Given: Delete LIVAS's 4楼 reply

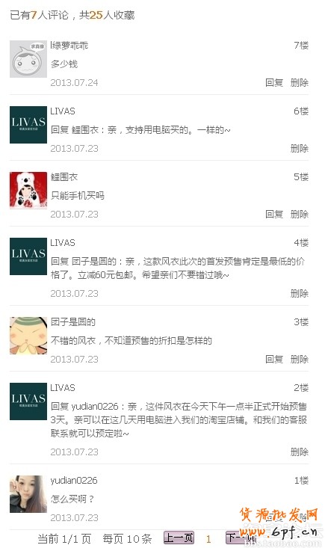Looking at the screenshot, I should (x=300, y=294).
